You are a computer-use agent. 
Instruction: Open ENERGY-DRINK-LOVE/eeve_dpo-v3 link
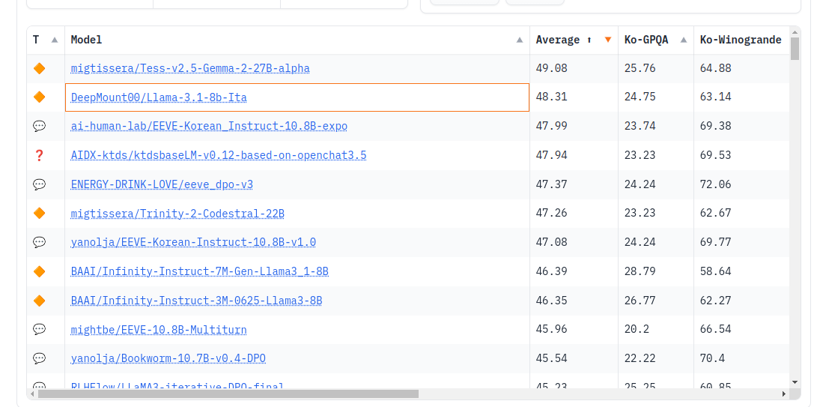tap(162, 184)
